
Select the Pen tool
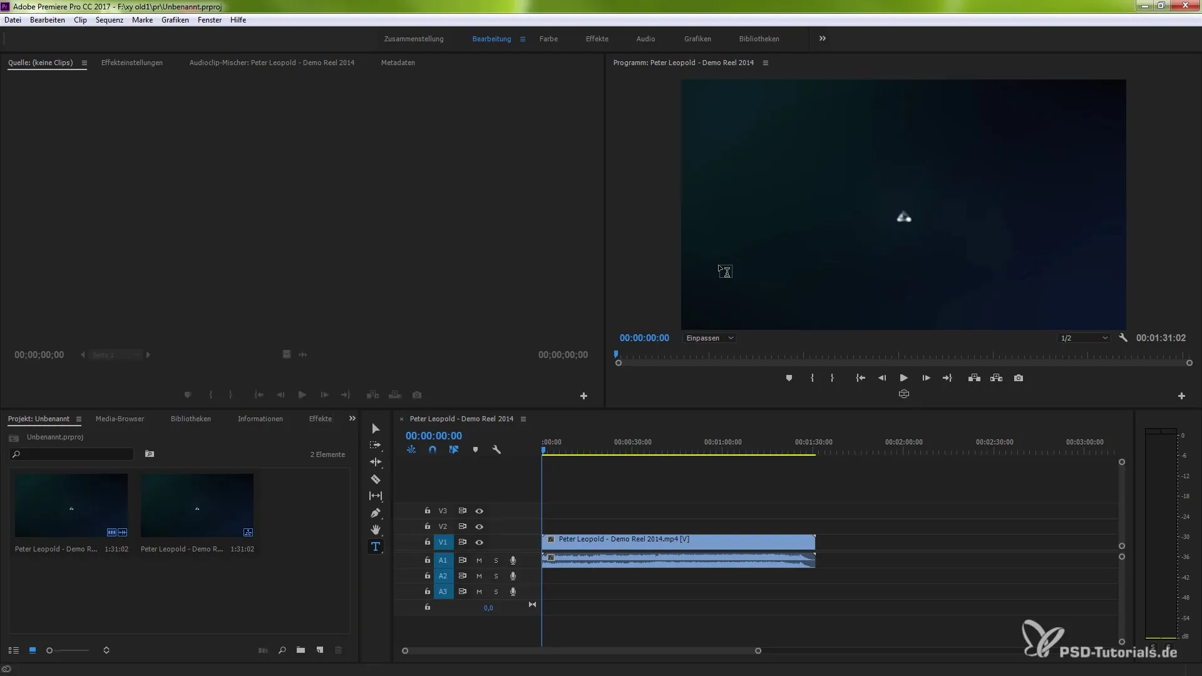pos(375,513)
